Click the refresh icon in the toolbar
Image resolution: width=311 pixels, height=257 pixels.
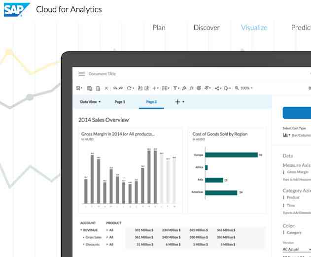129,88
